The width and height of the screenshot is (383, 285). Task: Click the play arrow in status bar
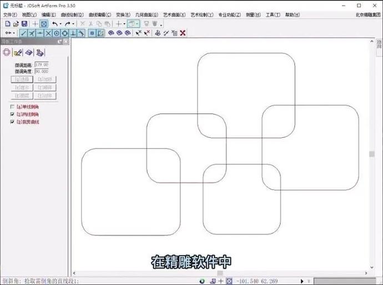pos(302,281)
